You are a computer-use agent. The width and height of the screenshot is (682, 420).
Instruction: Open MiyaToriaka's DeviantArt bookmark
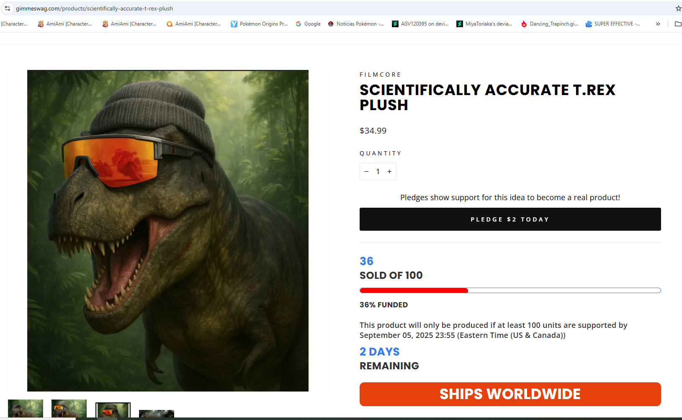click(484, 24)
